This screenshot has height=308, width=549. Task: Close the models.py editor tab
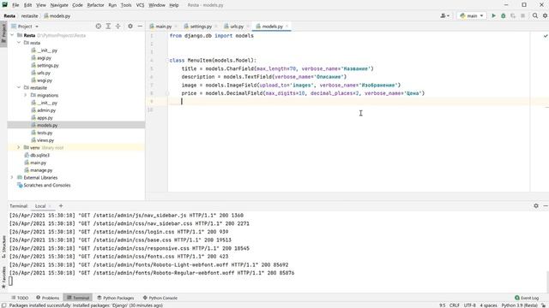pos(287,27)
